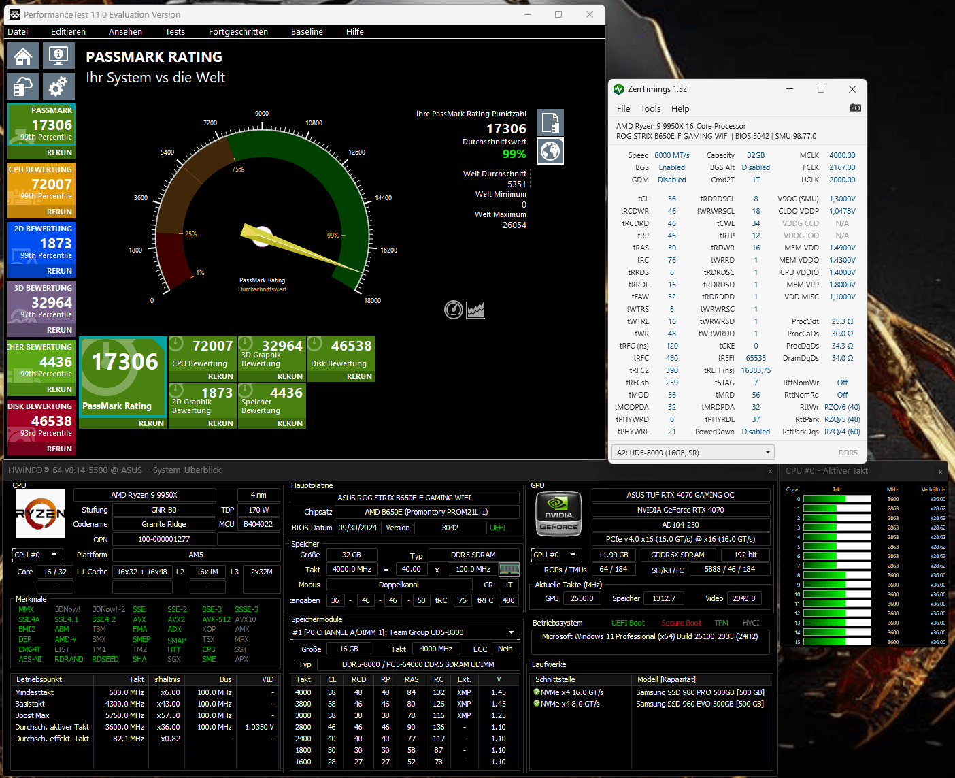The height and width of the screenshot is (778, 955).
Task: Click the AMD Ryzen 9 9950X name field
Action: coord(144,495)
